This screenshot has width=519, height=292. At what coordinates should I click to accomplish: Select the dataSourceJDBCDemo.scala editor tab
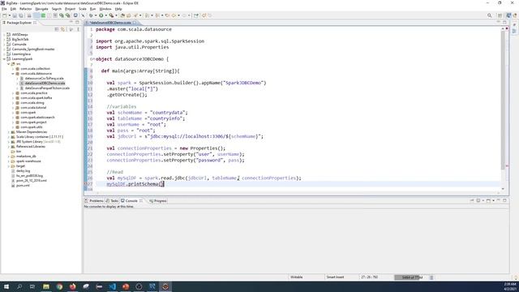click(x=110, y=23)
